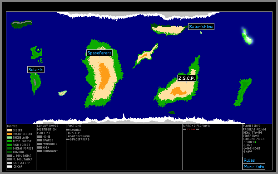Screen dimensions: 278x174
Task: Click the Solaris faction label on map
Action: [36, 69]
